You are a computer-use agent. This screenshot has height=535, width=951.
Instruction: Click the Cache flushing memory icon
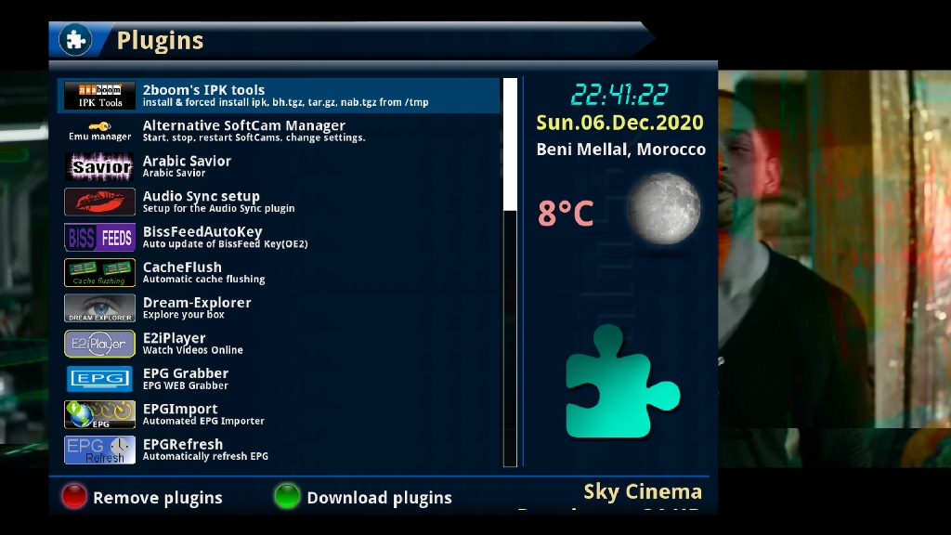pos(100,273)
